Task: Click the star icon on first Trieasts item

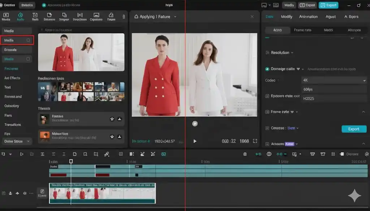Action: pyautogui.click(x=112, y=119)
